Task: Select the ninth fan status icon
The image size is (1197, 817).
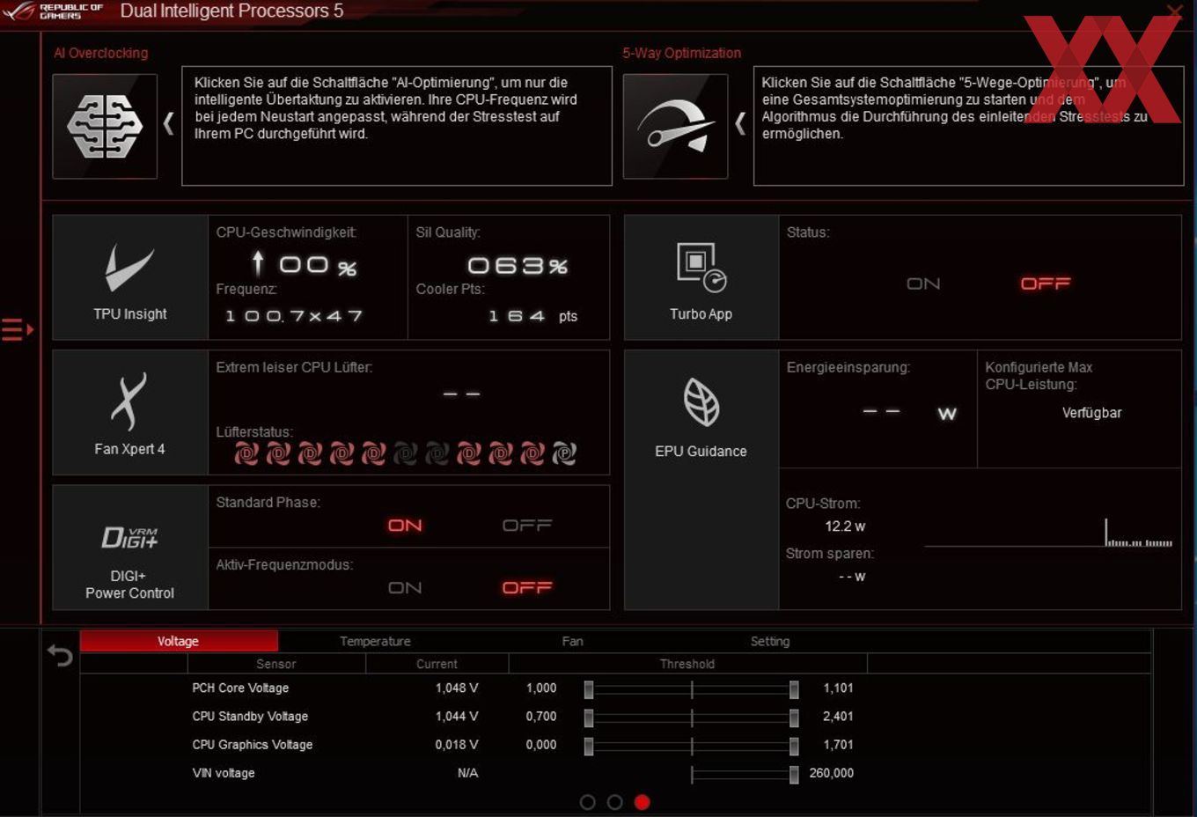Action: tap(501, 453)
